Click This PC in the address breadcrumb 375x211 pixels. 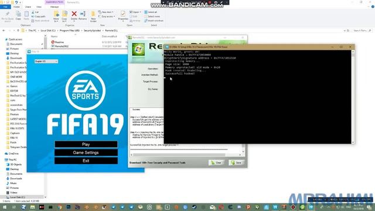click(32, 30)
